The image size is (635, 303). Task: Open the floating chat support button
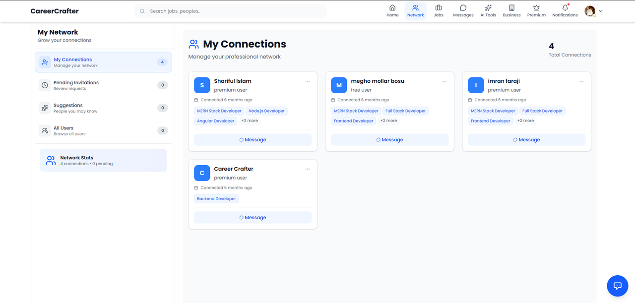618,286
